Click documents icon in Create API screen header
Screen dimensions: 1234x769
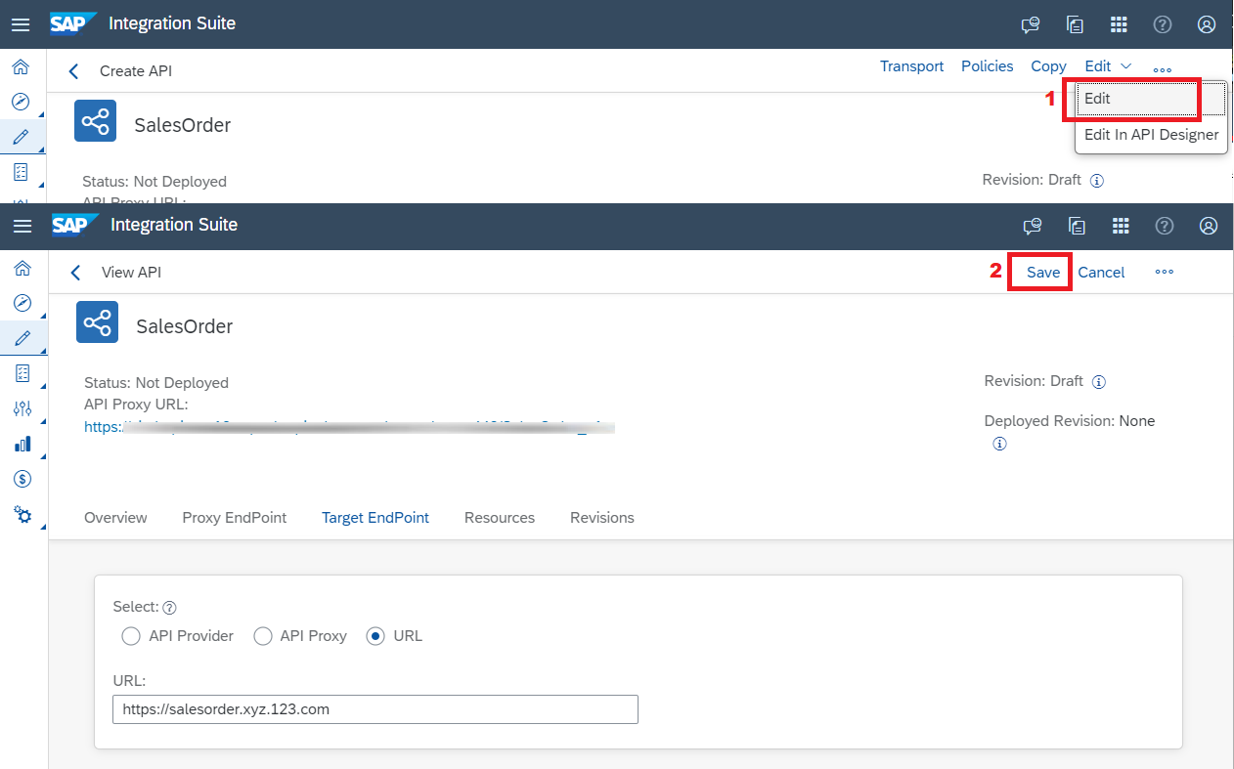pyautogui.click(x=1075, y=24)
